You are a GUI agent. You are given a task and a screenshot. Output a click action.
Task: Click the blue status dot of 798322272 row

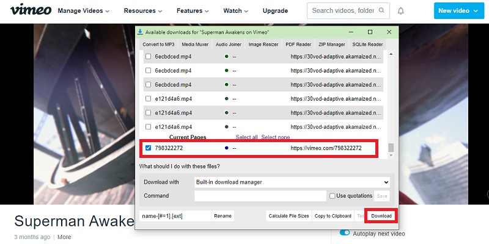click(x=226, y=148)
